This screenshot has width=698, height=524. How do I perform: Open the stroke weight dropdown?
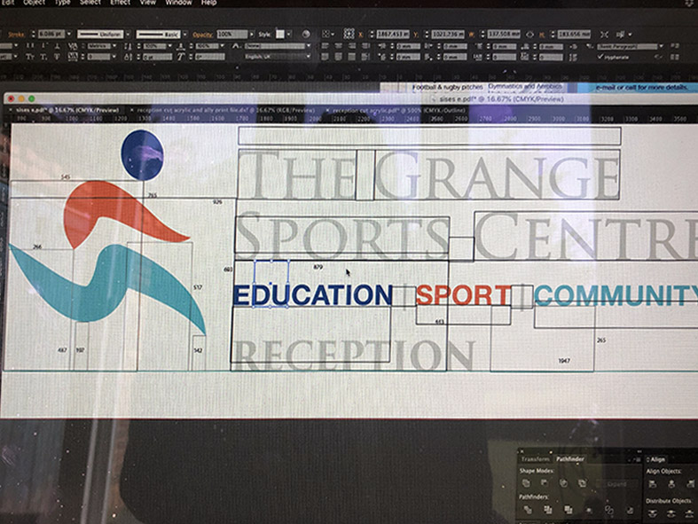(69, 34)
